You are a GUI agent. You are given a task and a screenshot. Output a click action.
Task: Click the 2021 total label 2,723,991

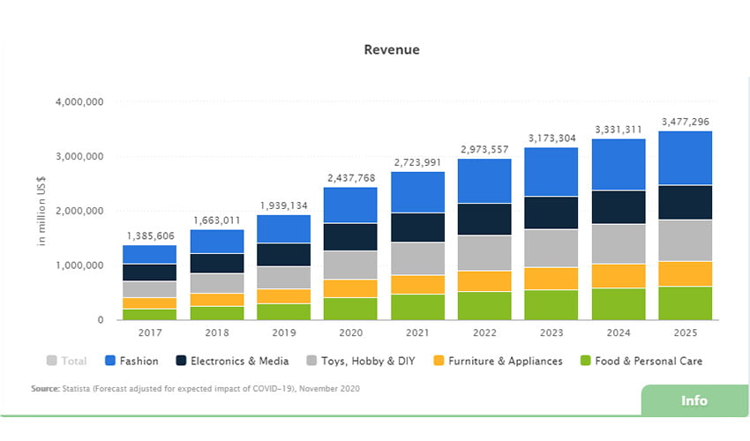tap(417, 162)
